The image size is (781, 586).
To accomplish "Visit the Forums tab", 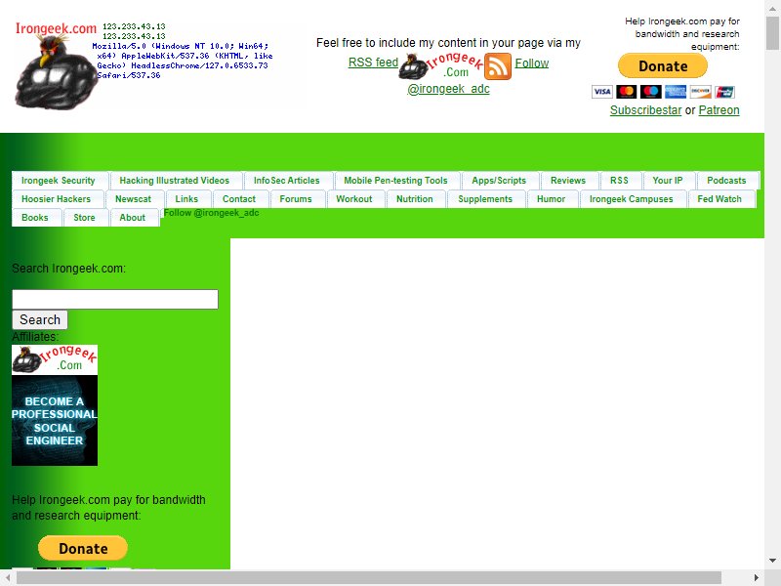I will click(x=296, y=199).
